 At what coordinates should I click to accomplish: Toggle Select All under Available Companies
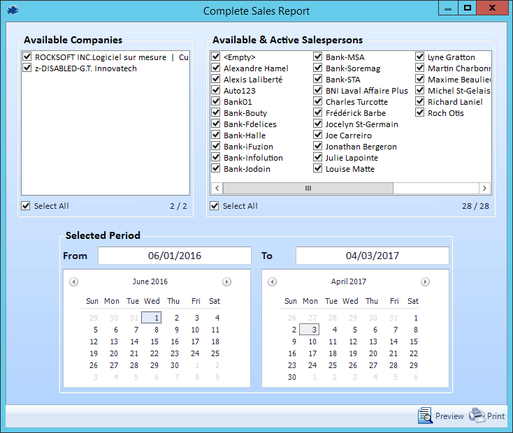(x=27, y=206)
